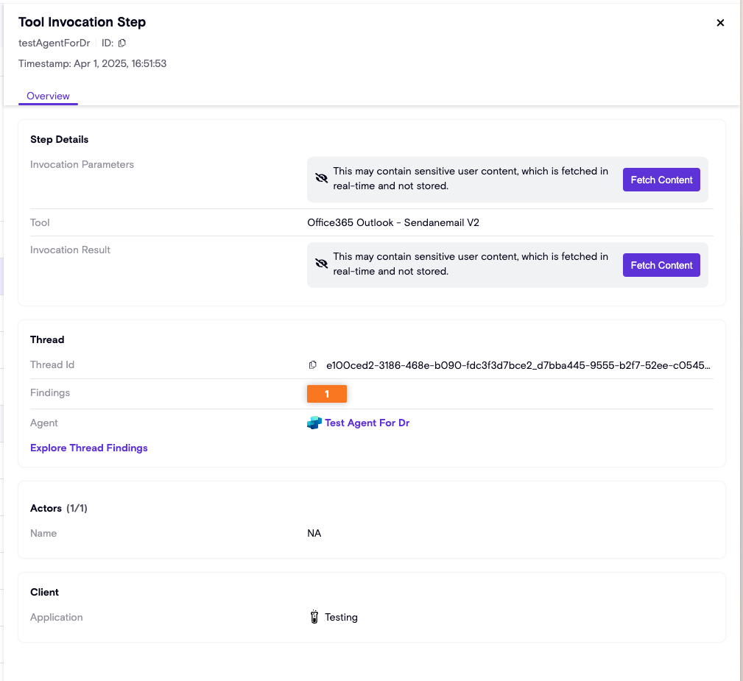Copy the agent ID next to testAgentForDr
743x681 pixels.
point(122,43)
